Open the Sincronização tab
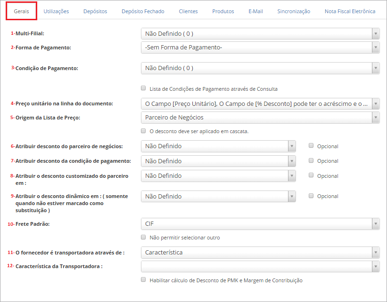 [294, 11]
